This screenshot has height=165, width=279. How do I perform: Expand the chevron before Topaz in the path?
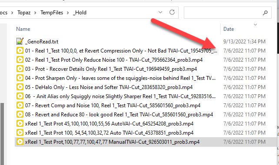[12, 13]
